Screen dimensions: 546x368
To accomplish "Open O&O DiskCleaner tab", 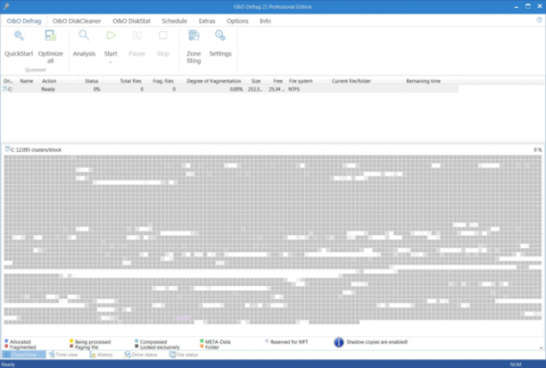I will click(77, 21).
